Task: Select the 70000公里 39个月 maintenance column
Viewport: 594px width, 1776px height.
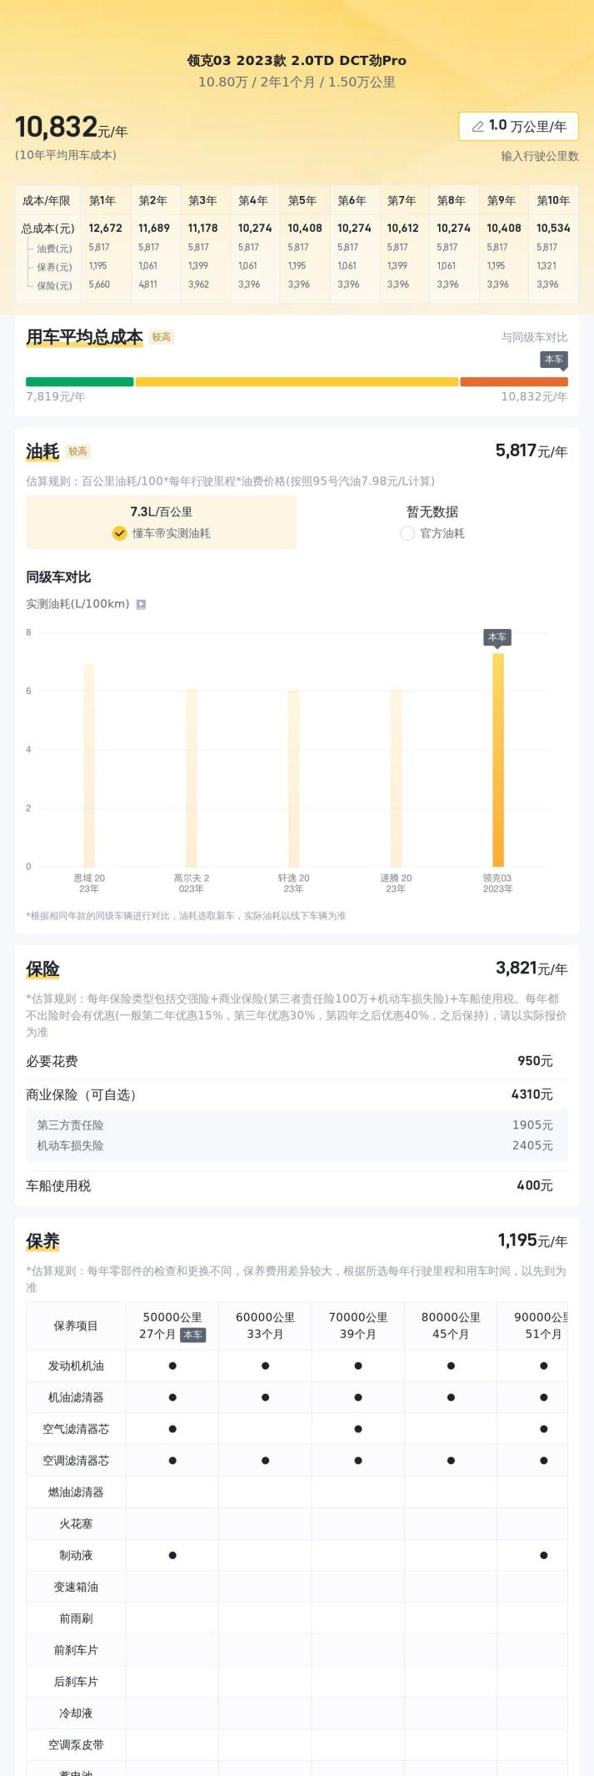Action: point(358,1326)
